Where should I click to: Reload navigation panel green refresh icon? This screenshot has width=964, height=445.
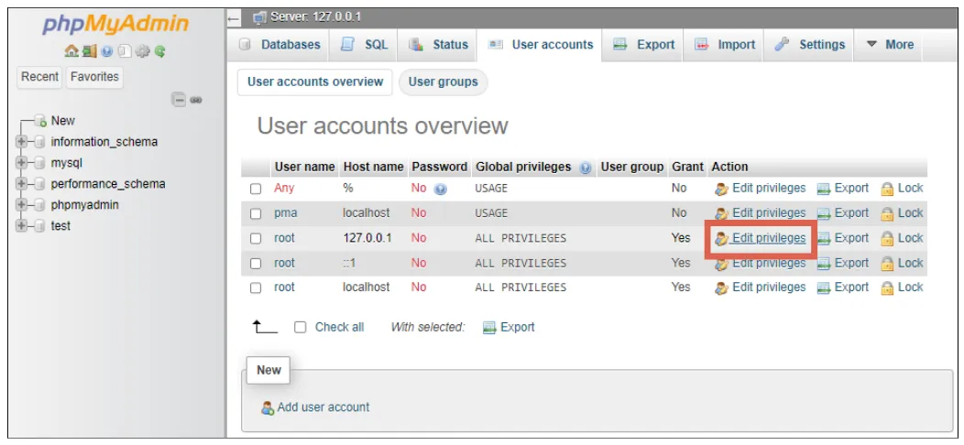click(159, 52)
